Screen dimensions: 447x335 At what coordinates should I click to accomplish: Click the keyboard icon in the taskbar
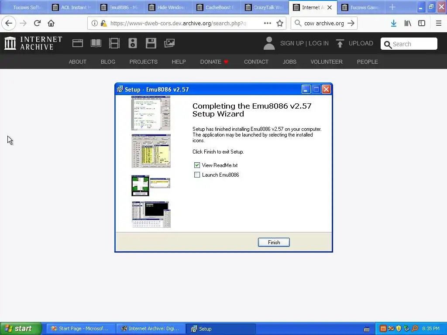coord(367,329)
